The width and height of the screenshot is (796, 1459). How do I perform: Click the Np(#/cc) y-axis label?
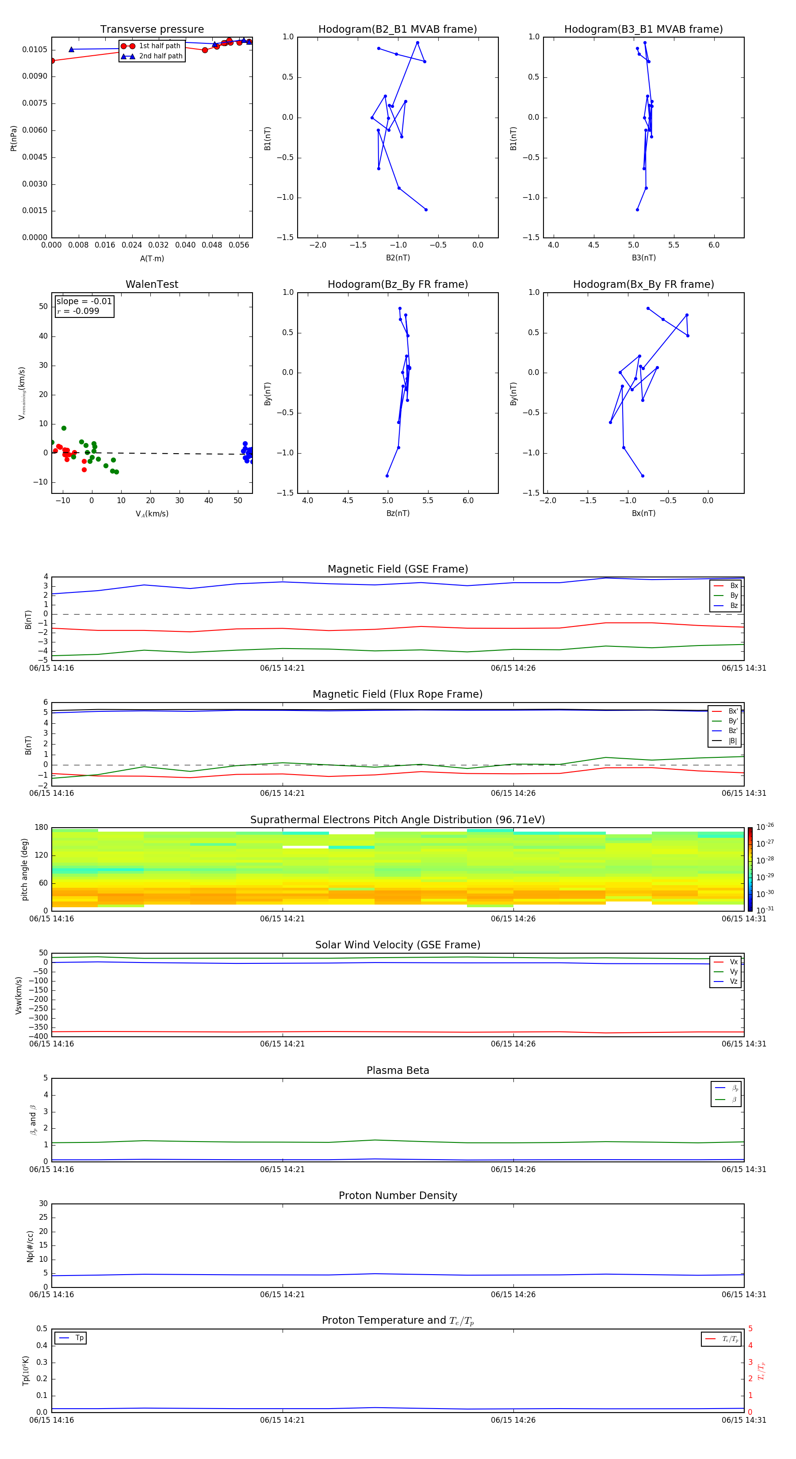30,1246
